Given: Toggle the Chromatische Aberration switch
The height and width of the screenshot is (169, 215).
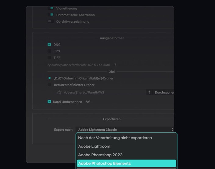Looking at the screenshot, I should coord(51,15).
